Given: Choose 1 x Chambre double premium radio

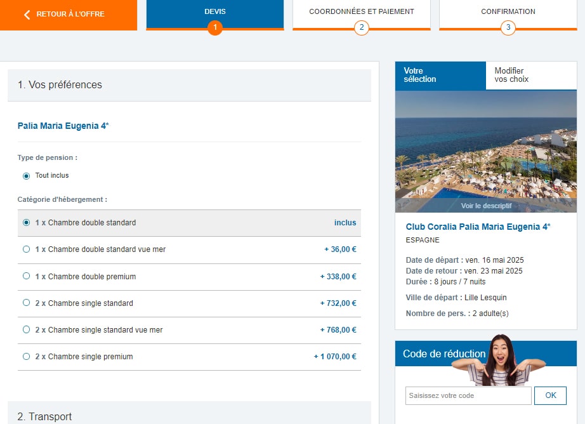Looking at the screenshot, I should 26,276.
